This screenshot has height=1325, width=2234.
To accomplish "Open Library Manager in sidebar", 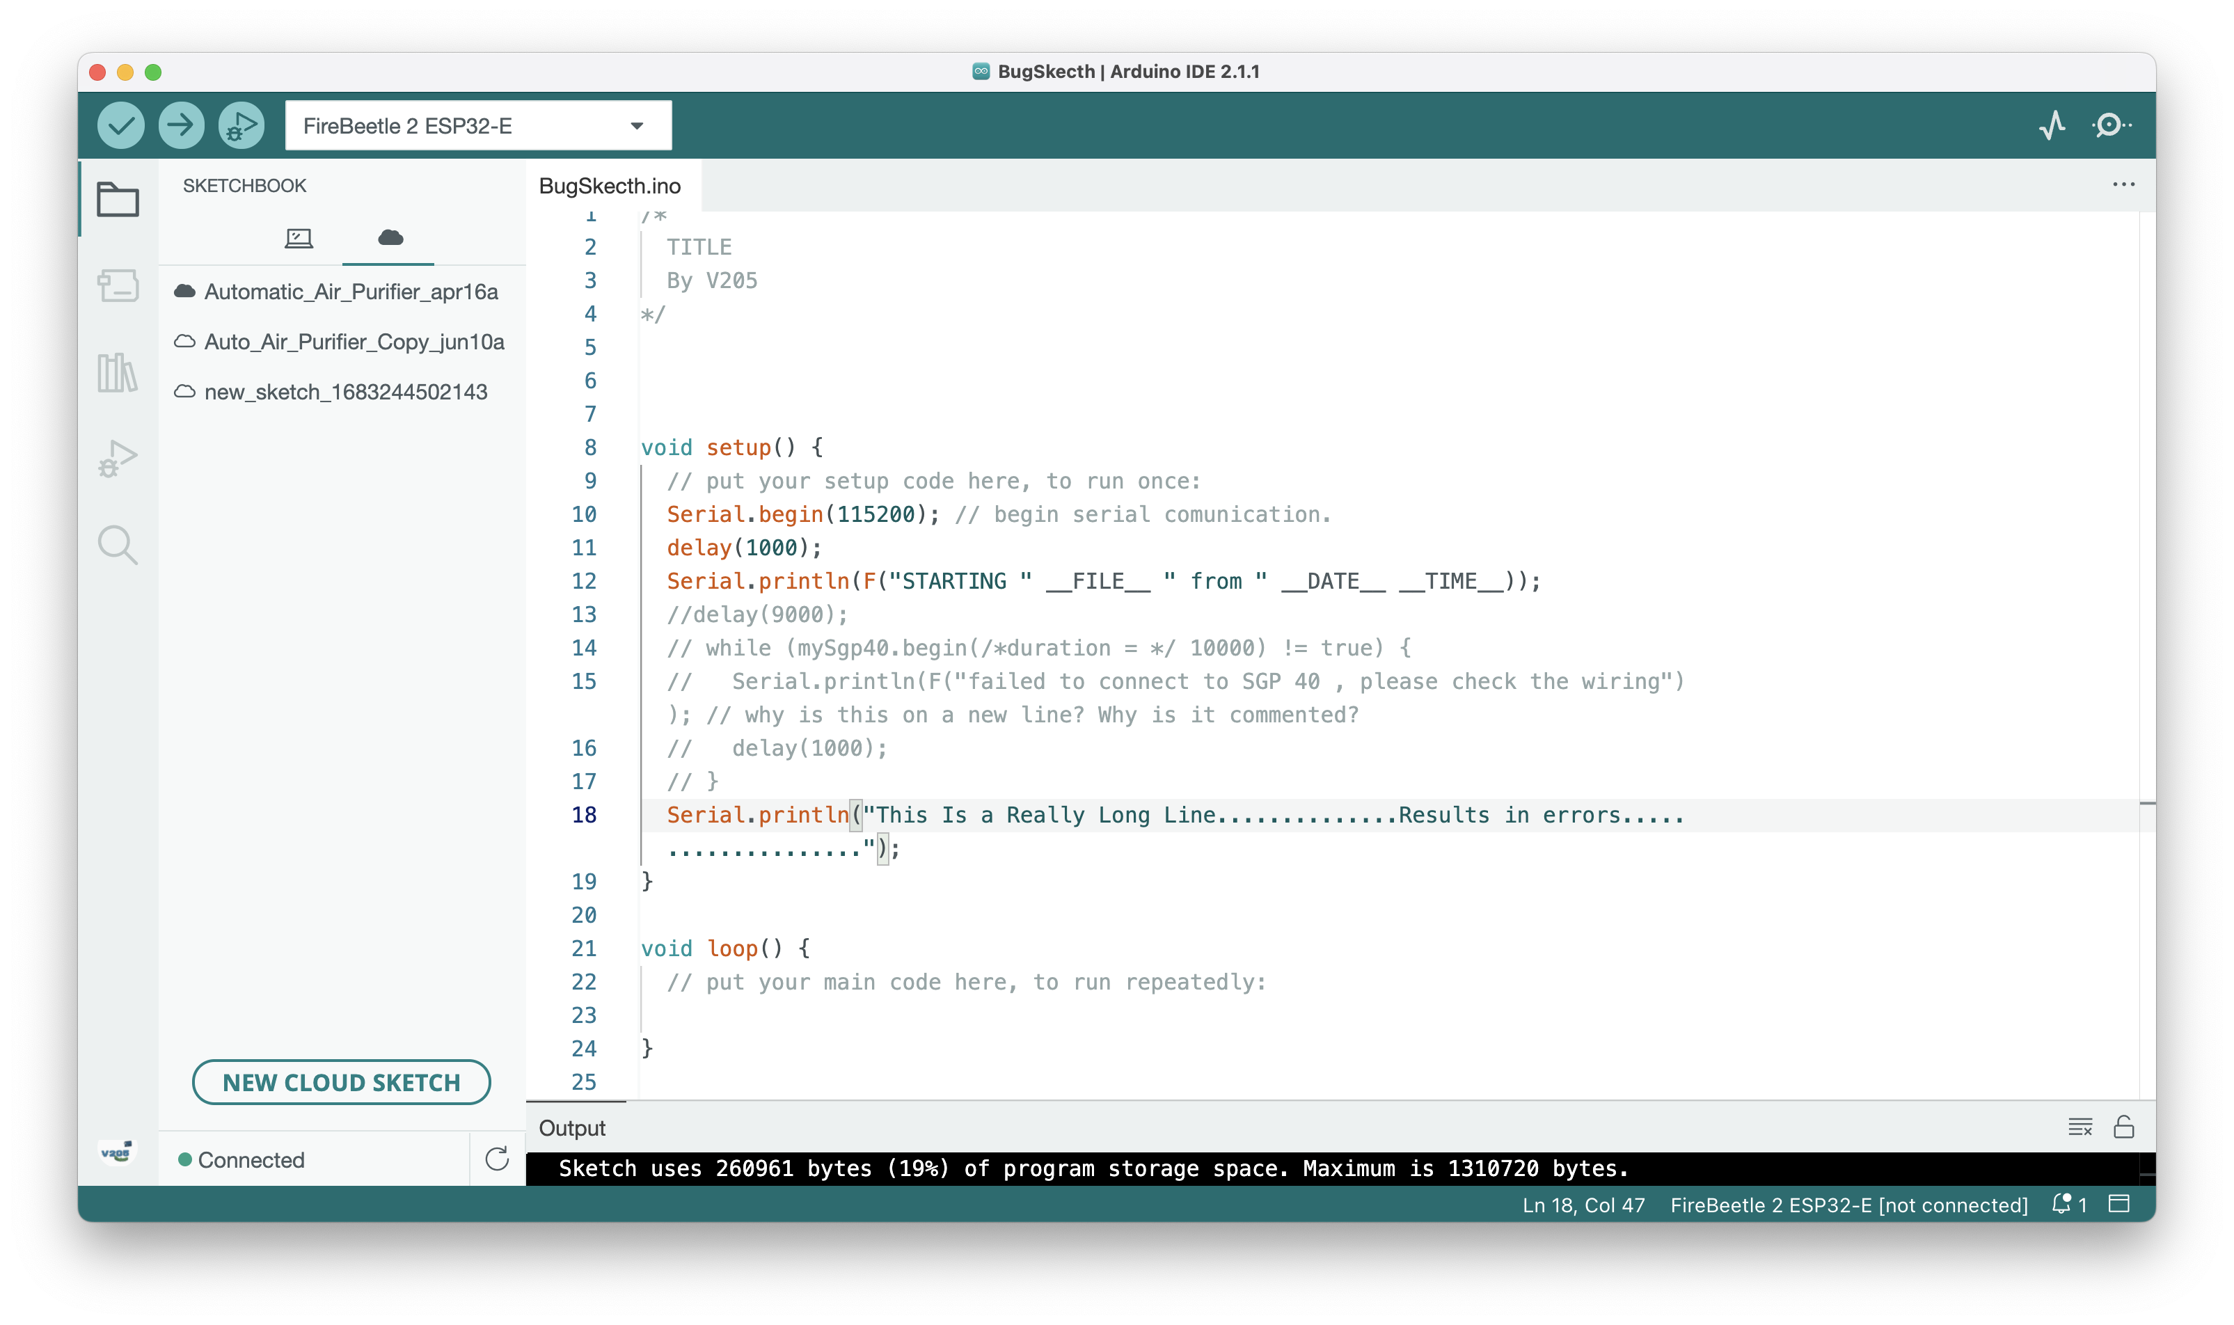I will click(118, 372).
